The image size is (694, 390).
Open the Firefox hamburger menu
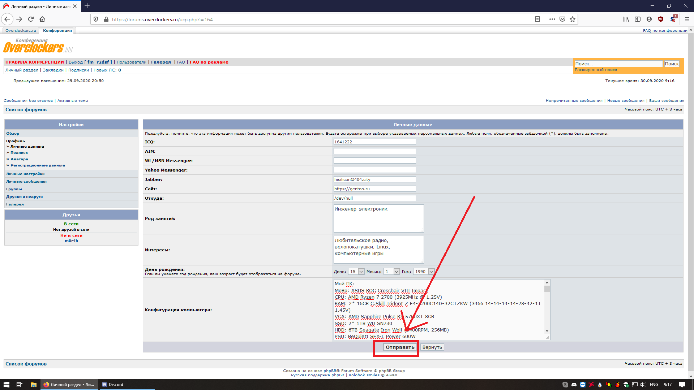[687, 19]
